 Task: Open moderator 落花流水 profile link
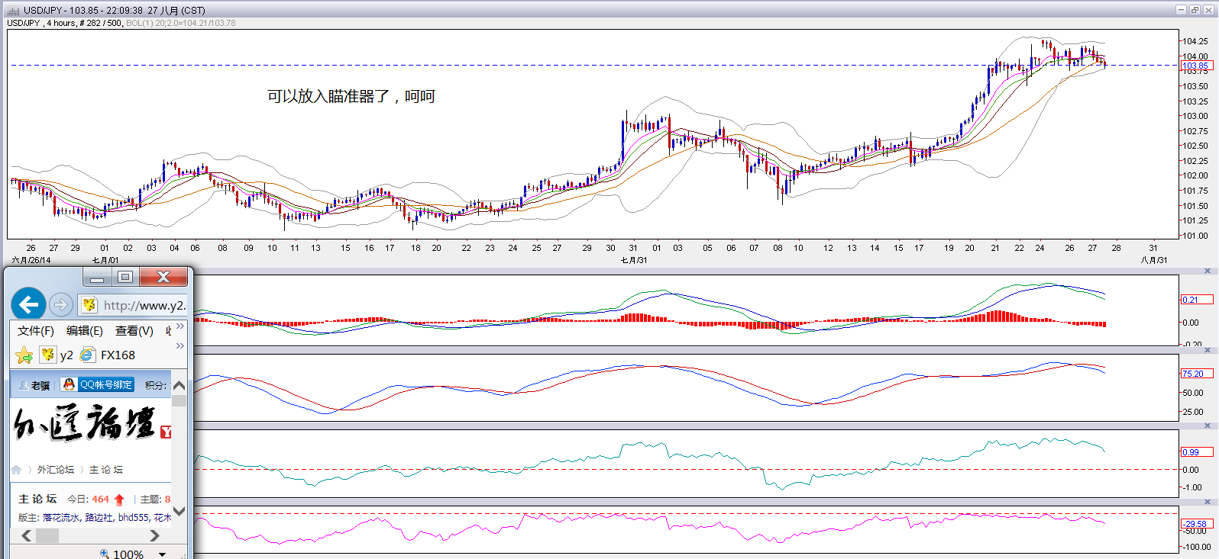[x=61, y=518]
